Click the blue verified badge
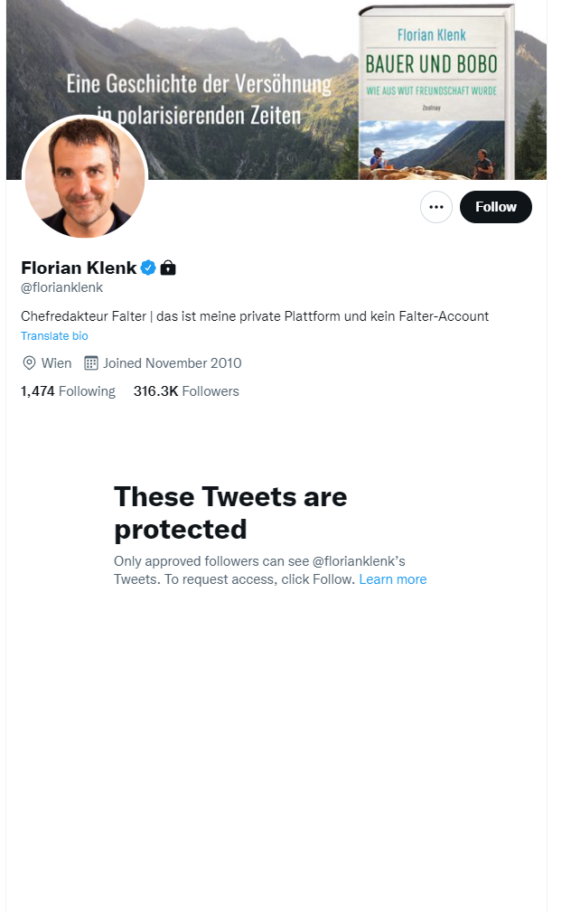Screen dimensions: 571x912 point(148,267)
